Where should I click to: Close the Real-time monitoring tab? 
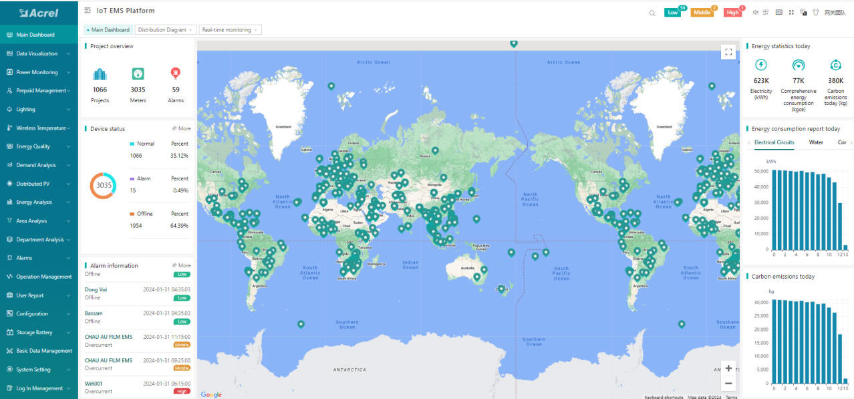pyautogui.click(x=255, y=30)
